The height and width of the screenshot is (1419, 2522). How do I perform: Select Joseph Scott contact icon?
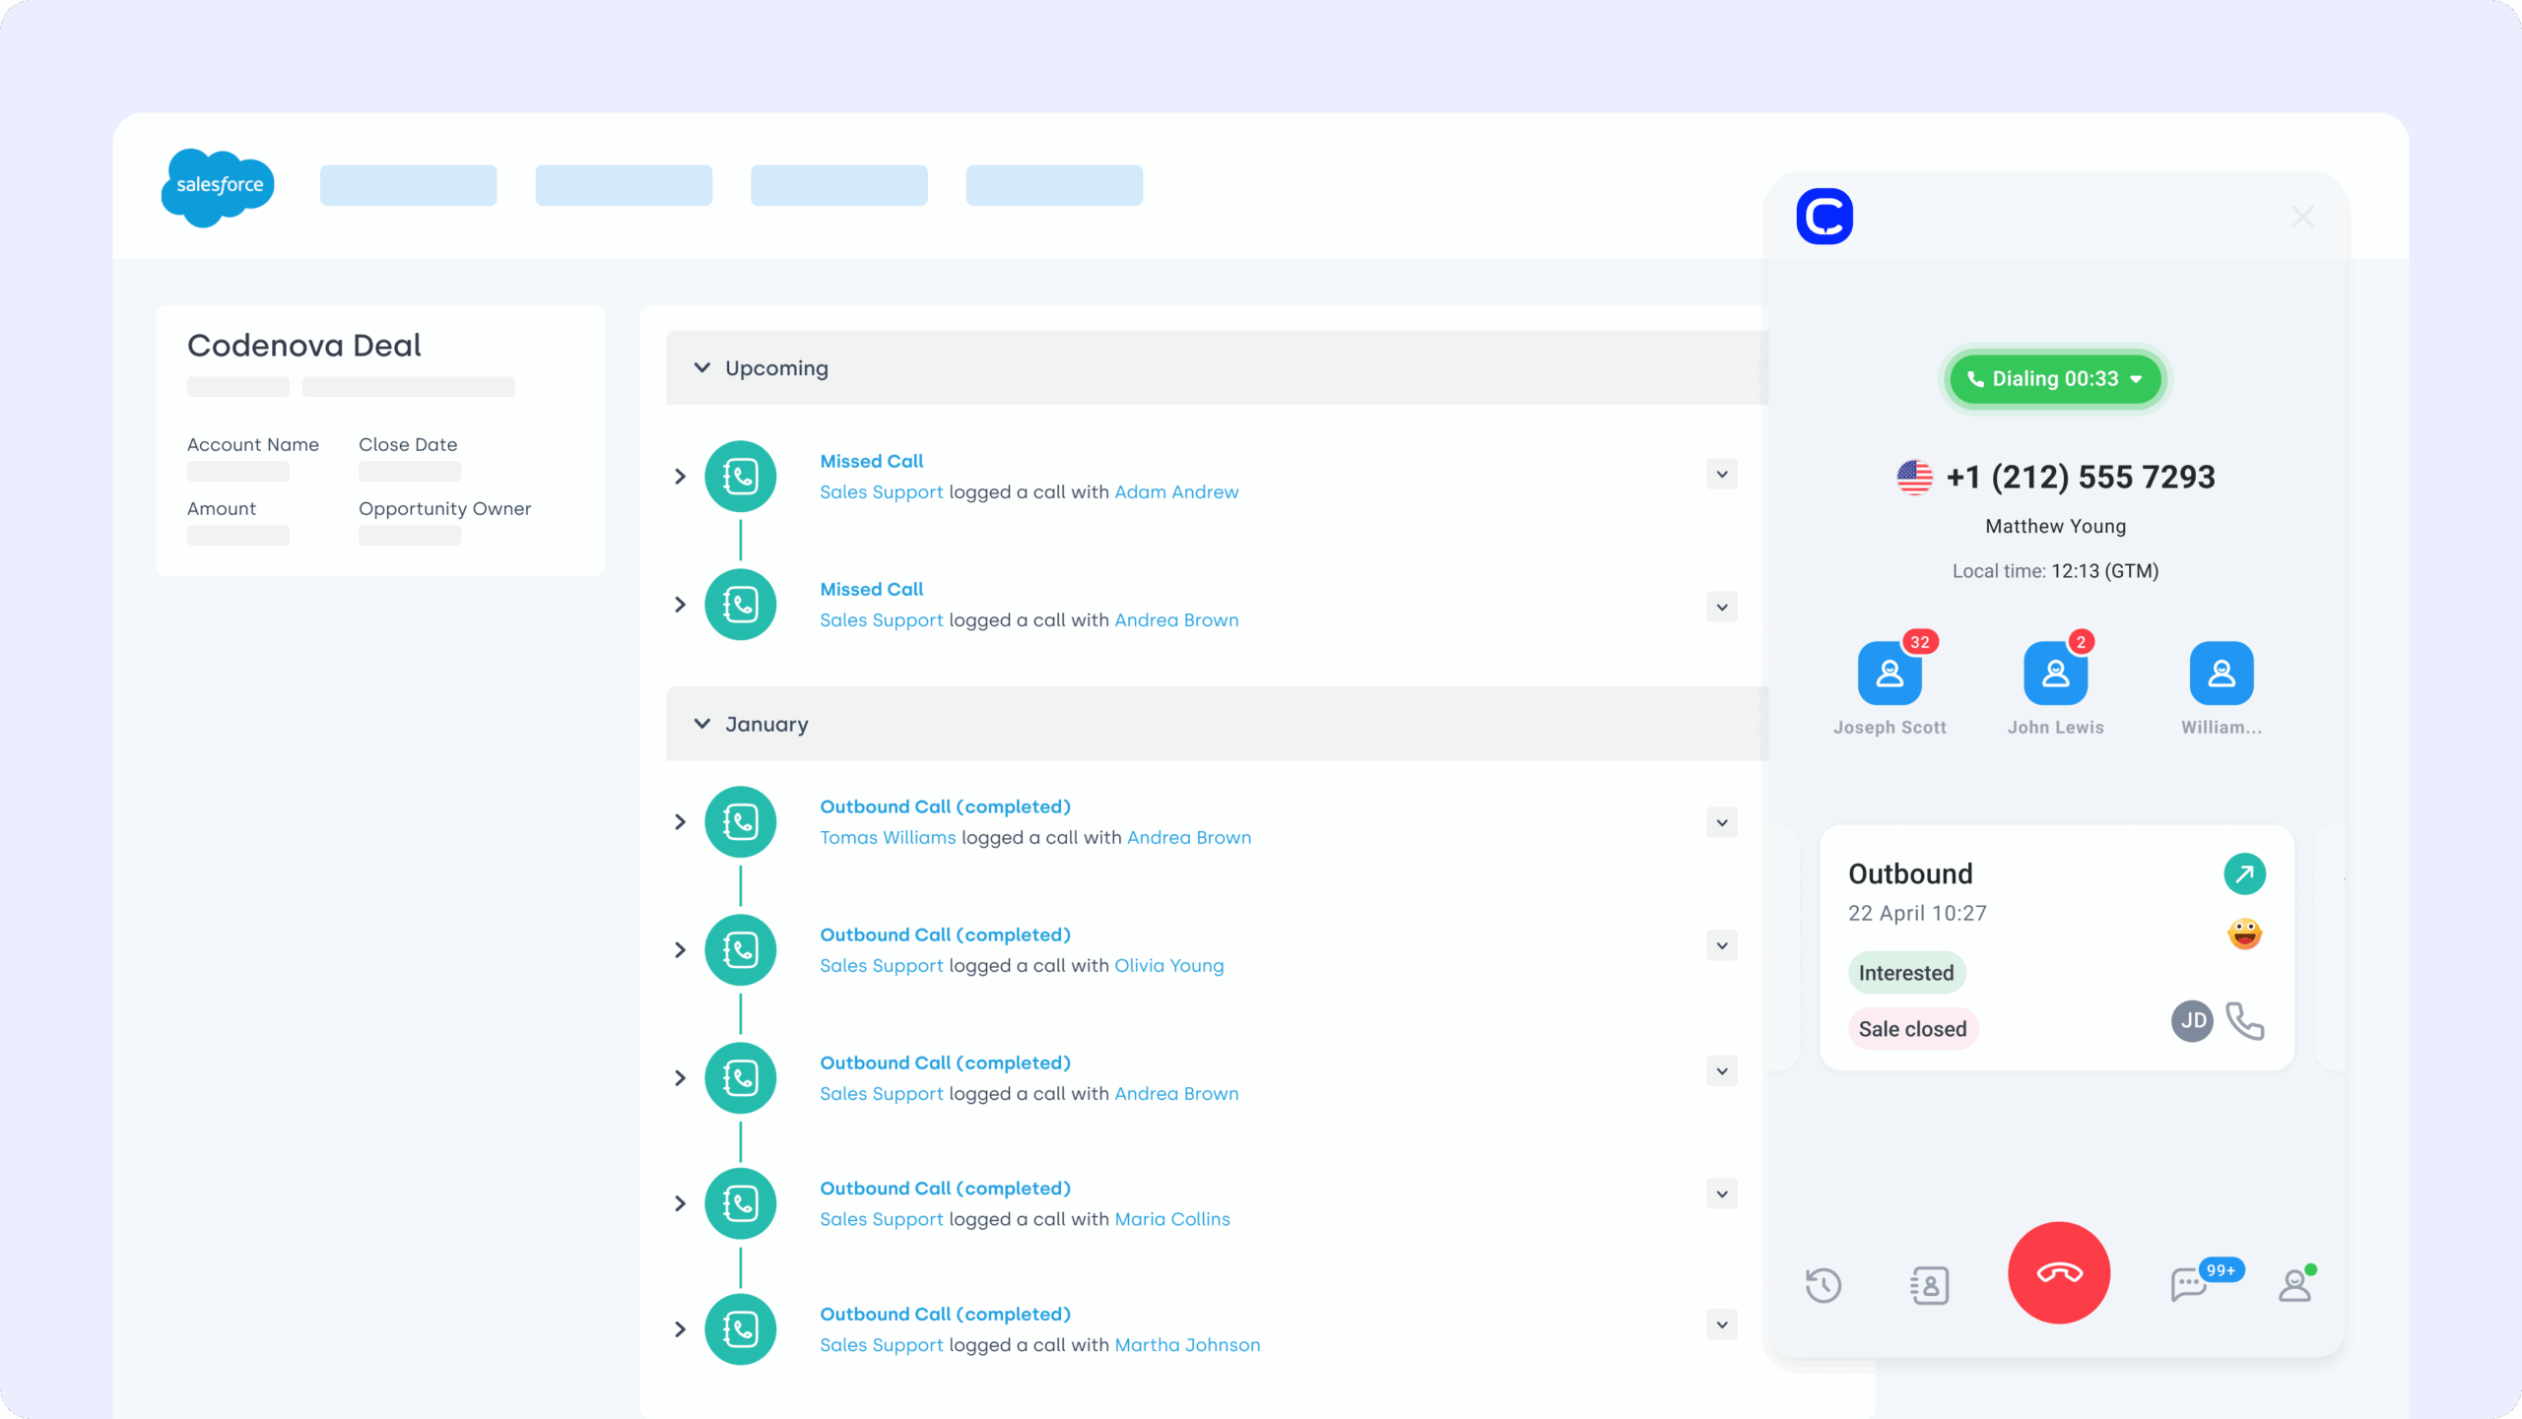coord(1889,674)
